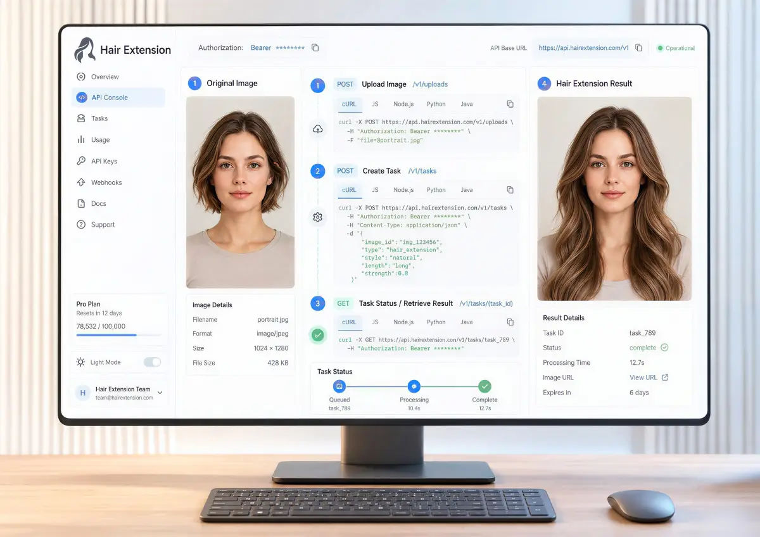Click the sun icon beside Light Mode
Viewport: 760px width, 537px height.
click(80, 362)
